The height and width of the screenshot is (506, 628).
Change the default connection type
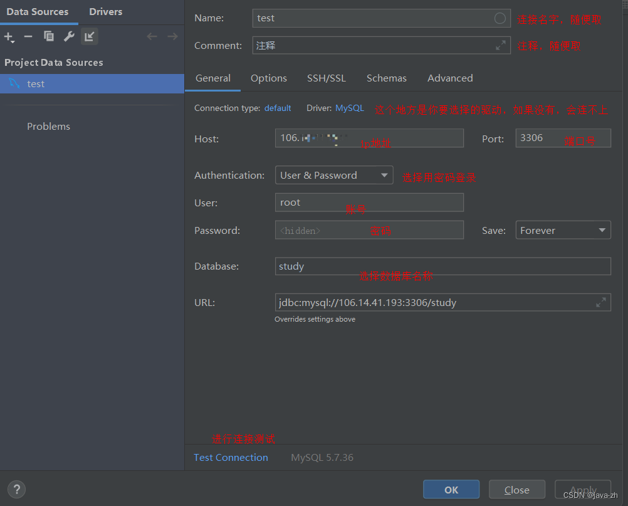click(278, 108)
